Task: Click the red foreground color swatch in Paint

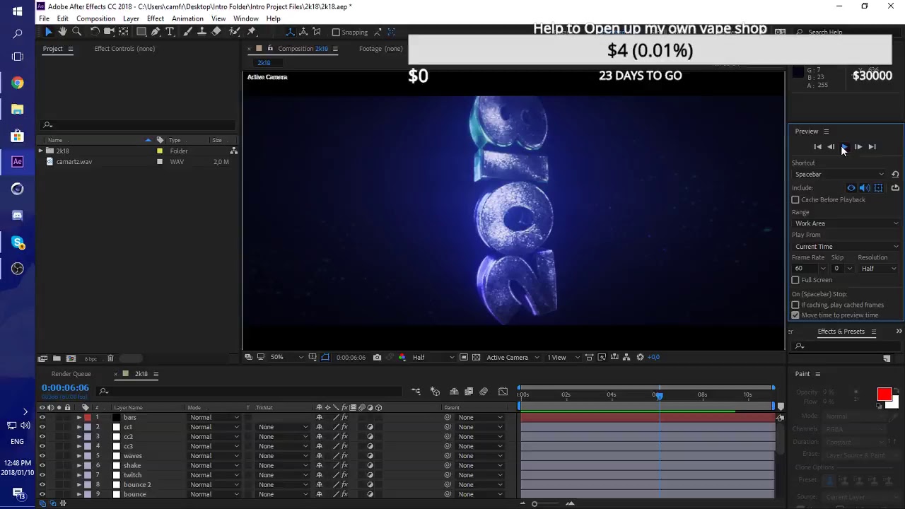Action: (x=884, y=394)
